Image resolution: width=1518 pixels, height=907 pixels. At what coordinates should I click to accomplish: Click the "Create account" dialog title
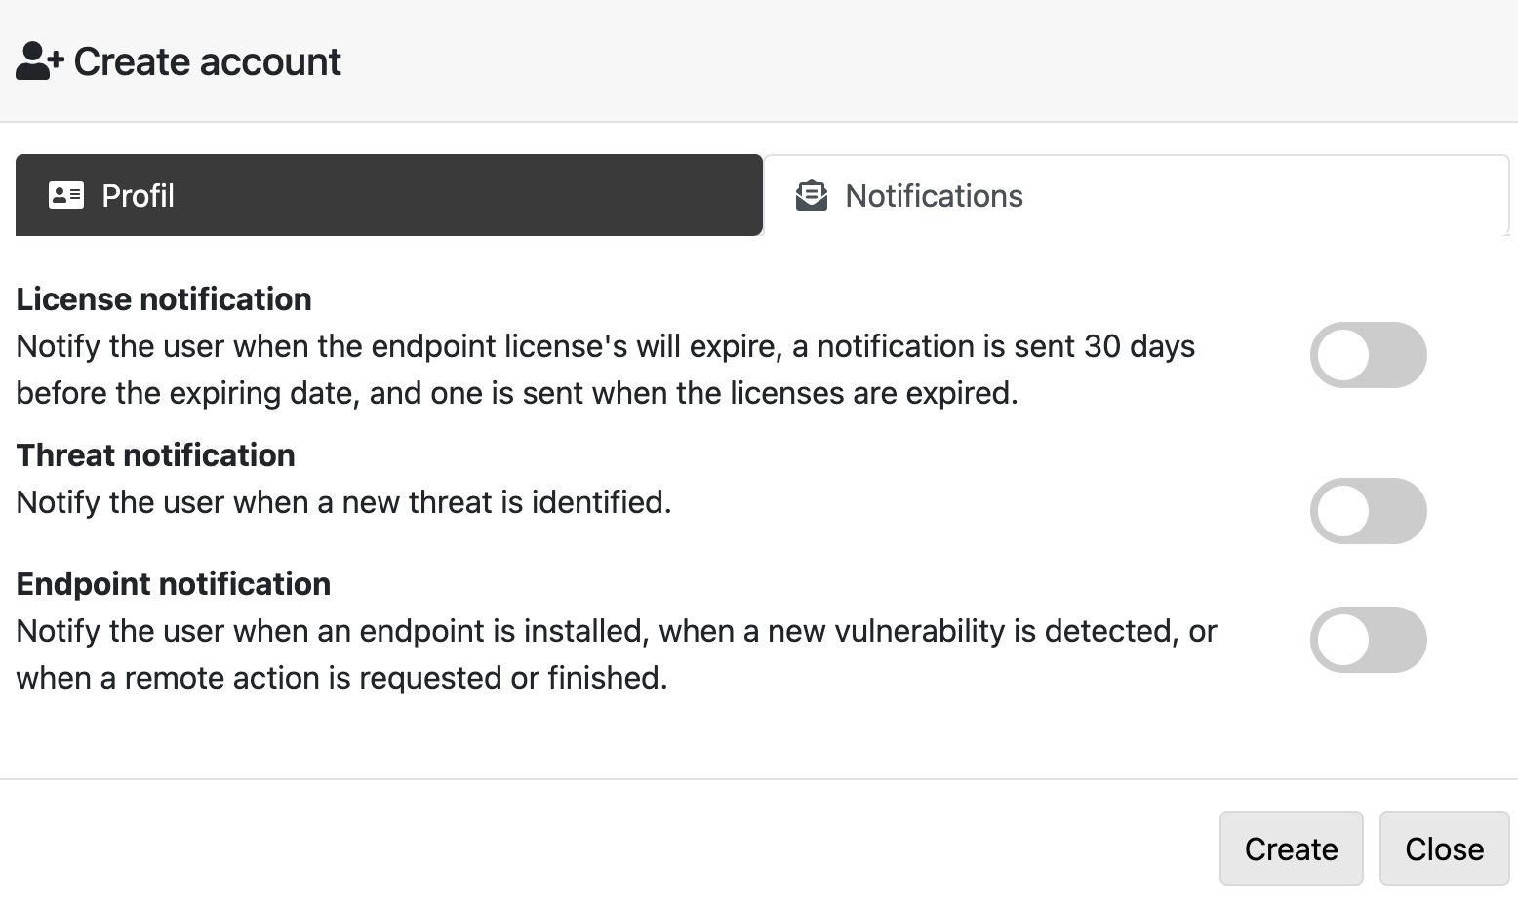tap(207, 61)
